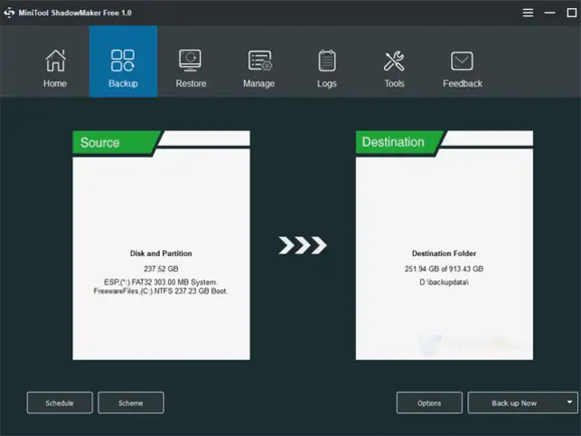Minimize the ShadowMaker window
The width and height of the screenshot is (581, 436).
pos(548,13)
